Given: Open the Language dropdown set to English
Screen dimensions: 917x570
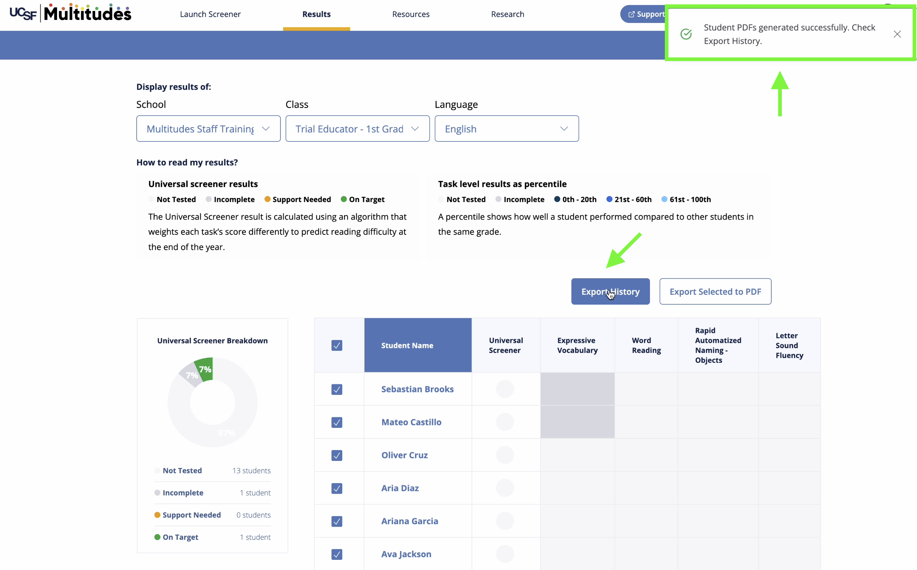Looking at the screenshot, I should [x=507, y=129].
